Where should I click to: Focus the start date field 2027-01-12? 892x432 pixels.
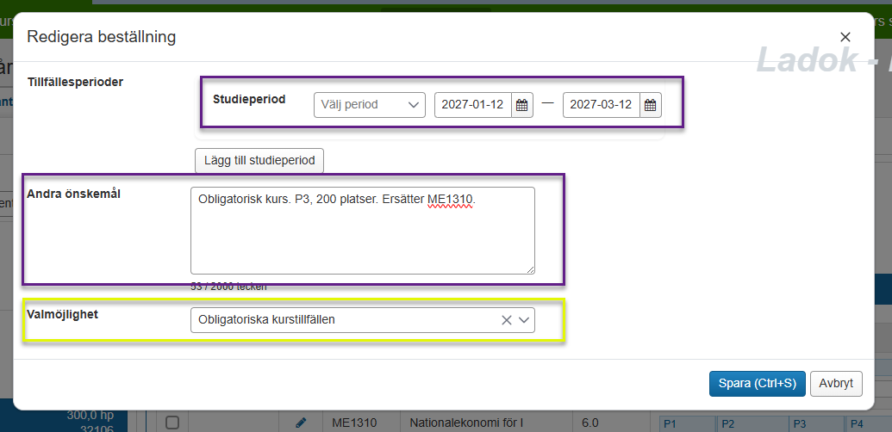coord(472,105)
